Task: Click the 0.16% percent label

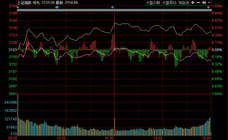Action: pos(217,57)
